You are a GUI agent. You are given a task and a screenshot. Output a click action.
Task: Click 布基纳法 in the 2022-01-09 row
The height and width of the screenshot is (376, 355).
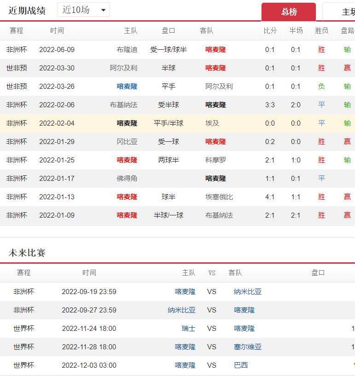[219, 215]
